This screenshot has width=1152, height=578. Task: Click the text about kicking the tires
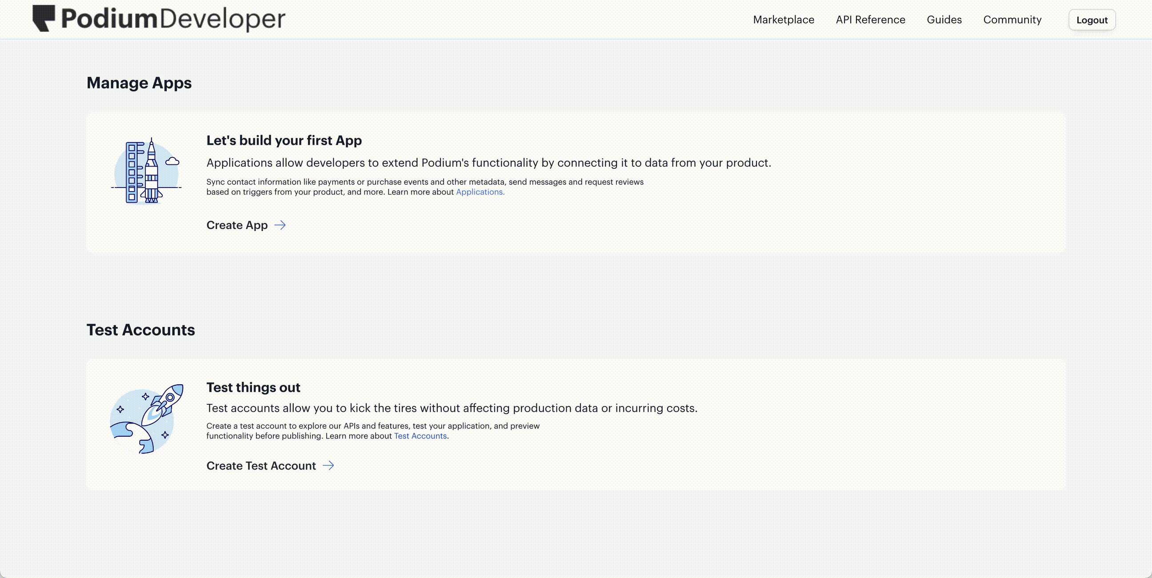click(x=452, y=408)
